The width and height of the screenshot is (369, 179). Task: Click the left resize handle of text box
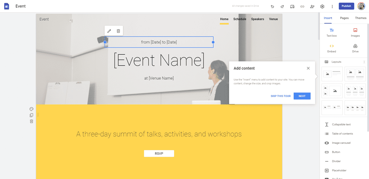tap(105, 42)
